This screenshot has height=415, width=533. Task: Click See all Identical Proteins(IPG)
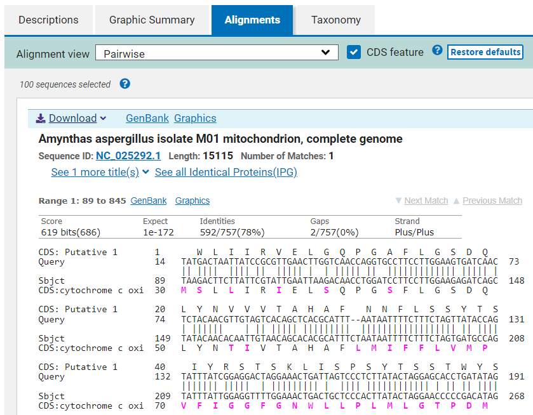(x=226, y=172)
